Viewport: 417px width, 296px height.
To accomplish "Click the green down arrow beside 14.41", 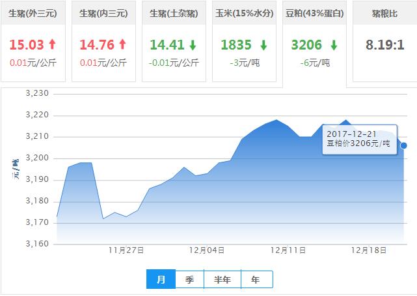I will (x=193, y=45).
